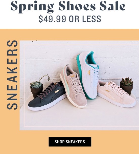
Task: Pick the white sneaker with teal sole
Action: pos(88,75)
